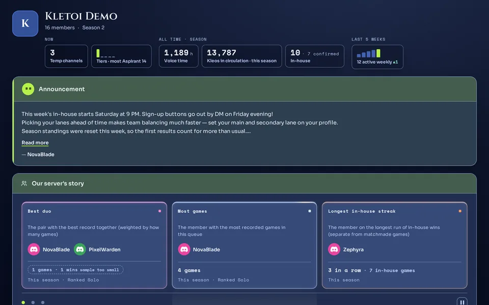The height and width of the screenshot is (305, 489).
Task: Open NovaBlade's name under the announcement
Action: click(x=41, y=155)
